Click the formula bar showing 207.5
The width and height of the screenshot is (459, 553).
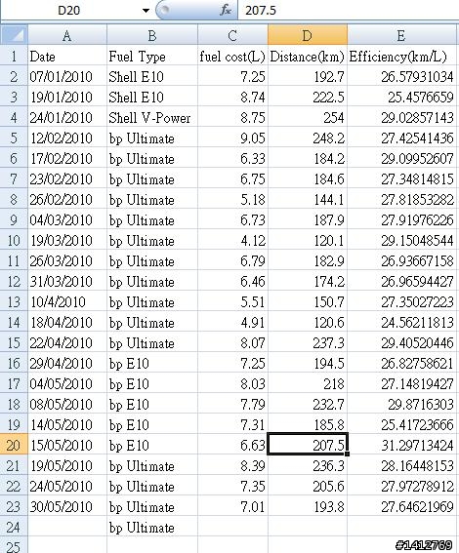[x=348, y=10]
